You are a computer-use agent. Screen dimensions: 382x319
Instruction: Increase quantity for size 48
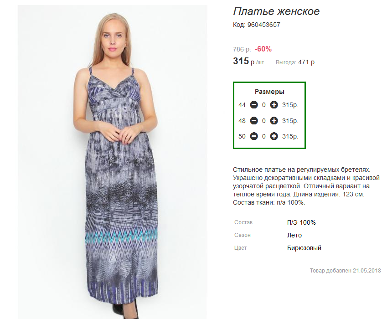pos(274,121)
